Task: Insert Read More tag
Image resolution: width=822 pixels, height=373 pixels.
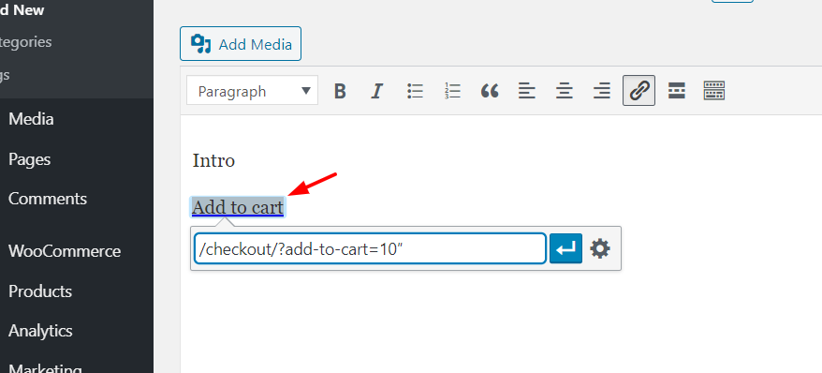Action: [677, 91]
